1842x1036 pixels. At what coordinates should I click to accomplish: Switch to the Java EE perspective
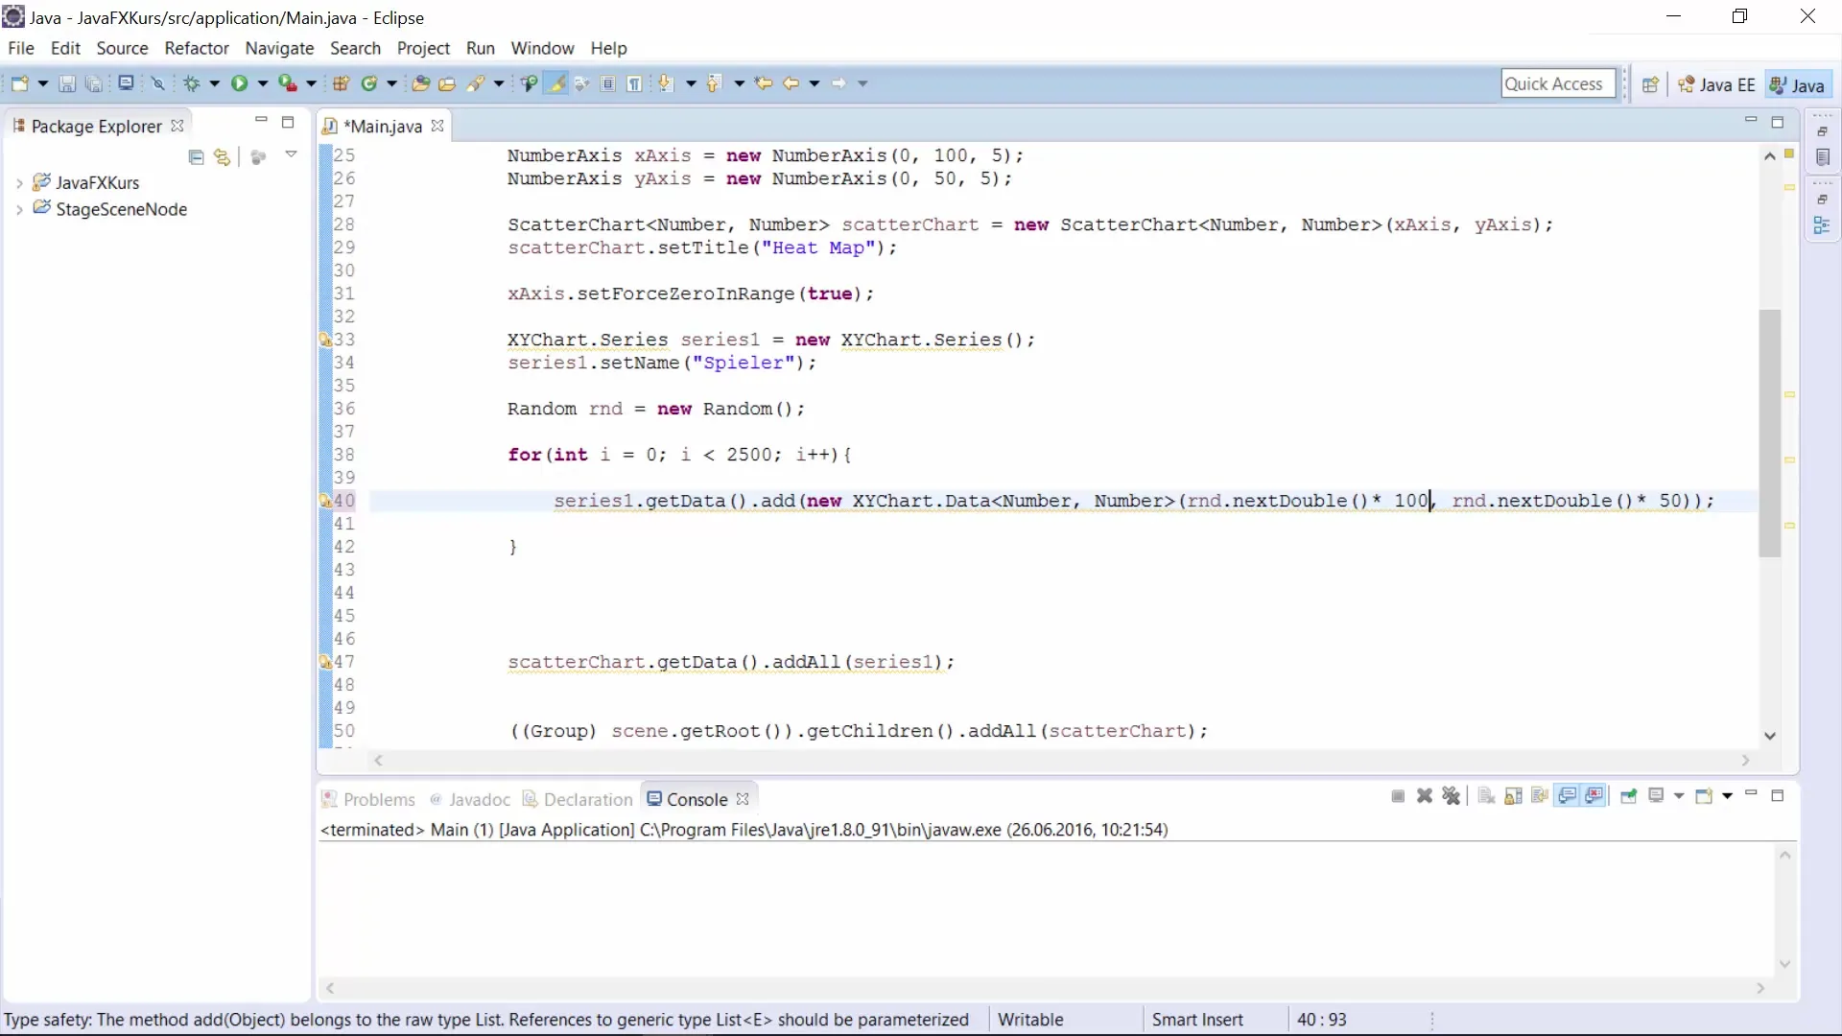click(1716, 84)
